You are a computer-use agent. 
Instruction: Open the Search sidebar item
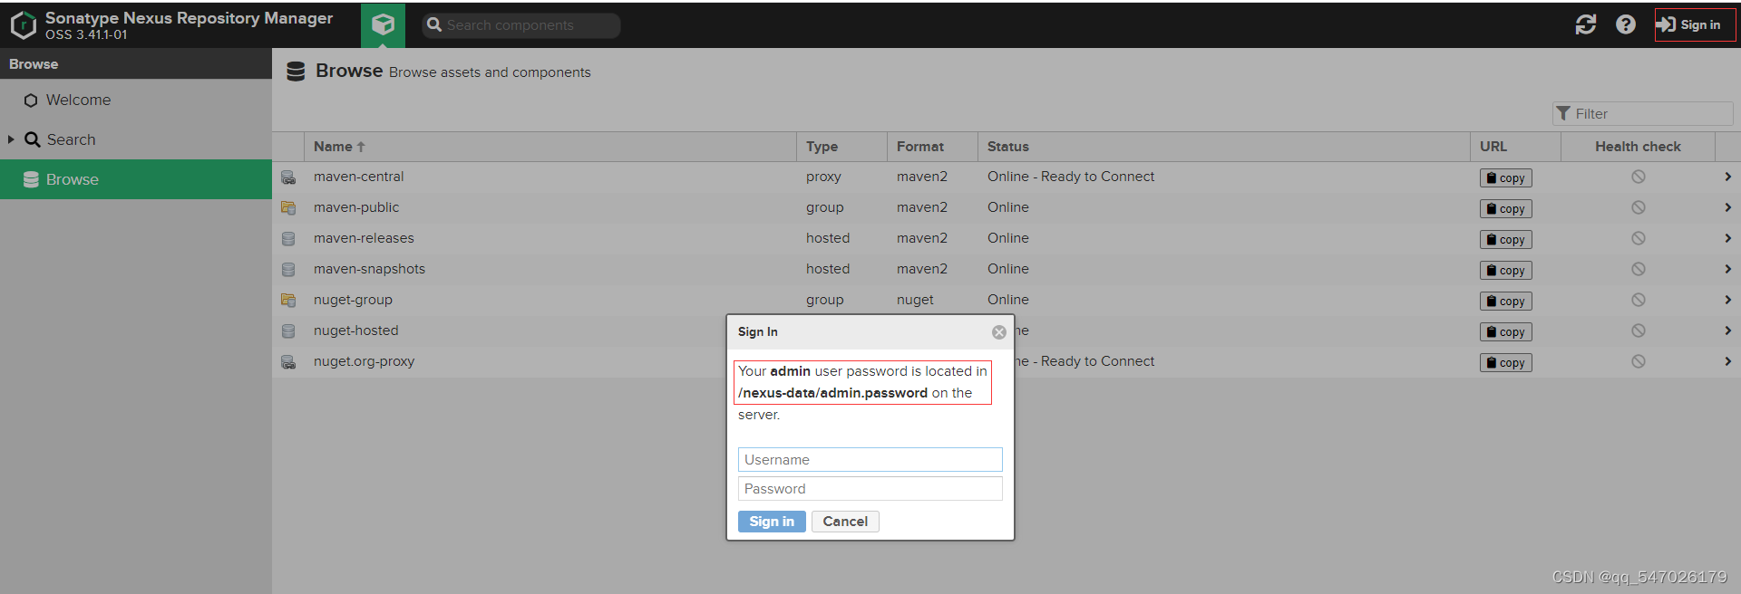coord(136,139)
